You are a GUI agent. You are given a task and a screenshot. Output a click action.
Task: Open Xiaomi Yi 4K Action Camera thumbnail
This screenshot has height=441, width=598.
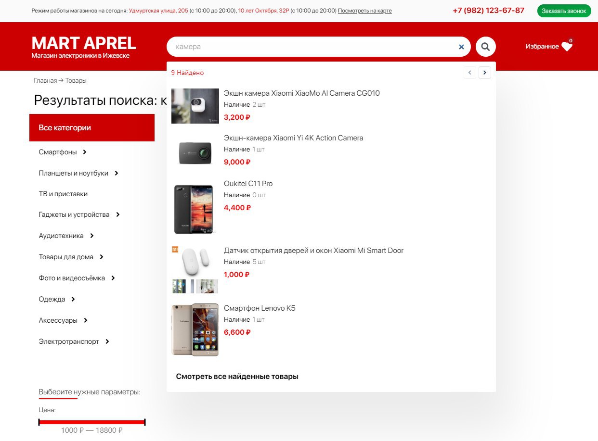(195, 153)
